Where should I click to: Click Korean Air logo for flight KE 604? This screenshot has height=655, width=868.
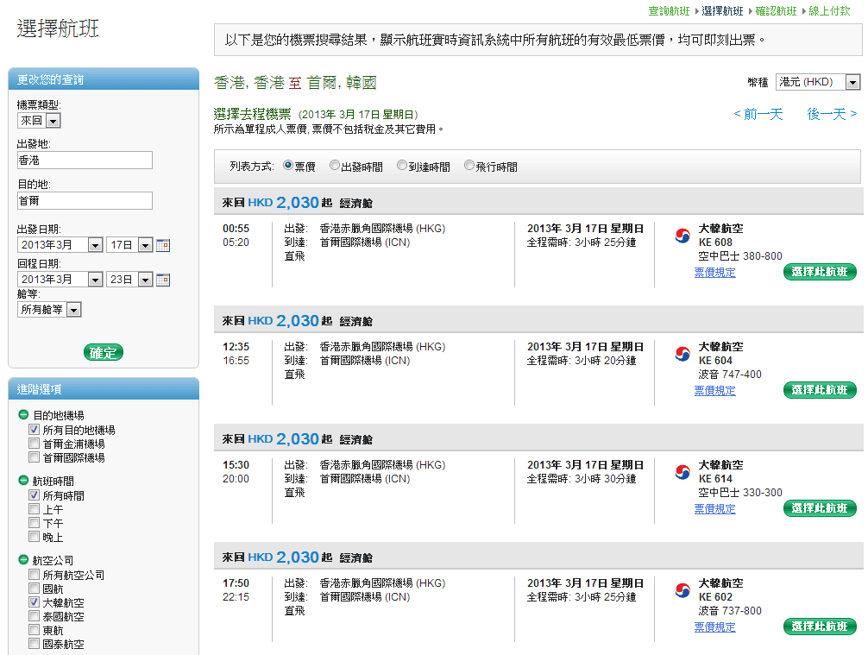(682, 354)
